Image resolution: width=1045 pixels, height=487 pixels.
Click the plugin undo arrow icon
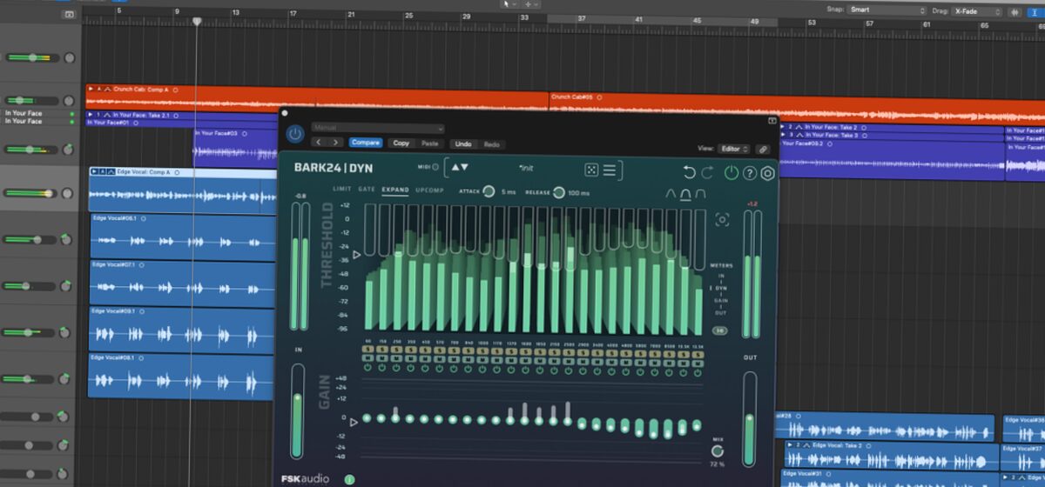tap(690, 172)
